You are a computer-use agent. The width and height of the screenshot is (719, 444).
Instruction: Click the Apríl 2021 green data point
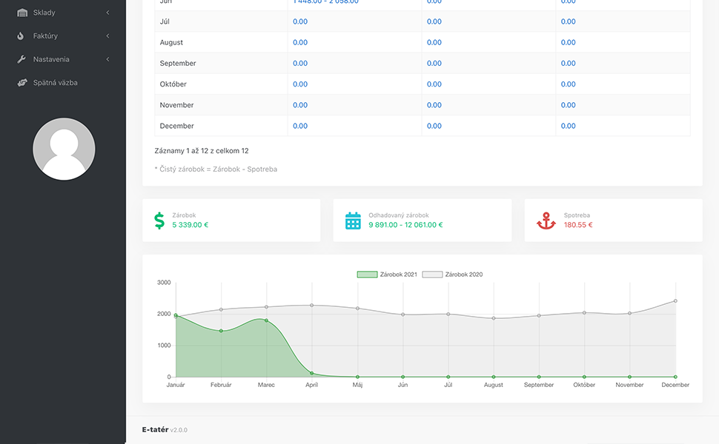[312, 374]
